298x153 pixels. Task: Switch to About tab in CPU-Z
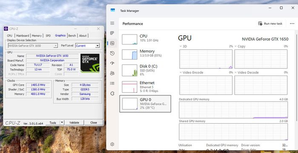tap(83, 36)
